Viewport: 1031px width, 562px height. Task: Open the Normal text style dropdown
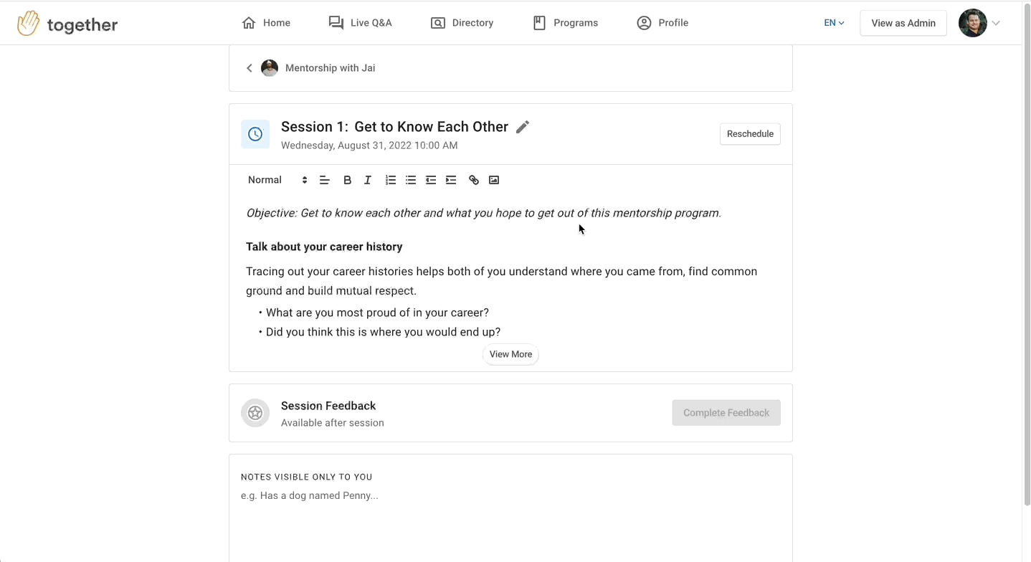click(x=277, y=180)
